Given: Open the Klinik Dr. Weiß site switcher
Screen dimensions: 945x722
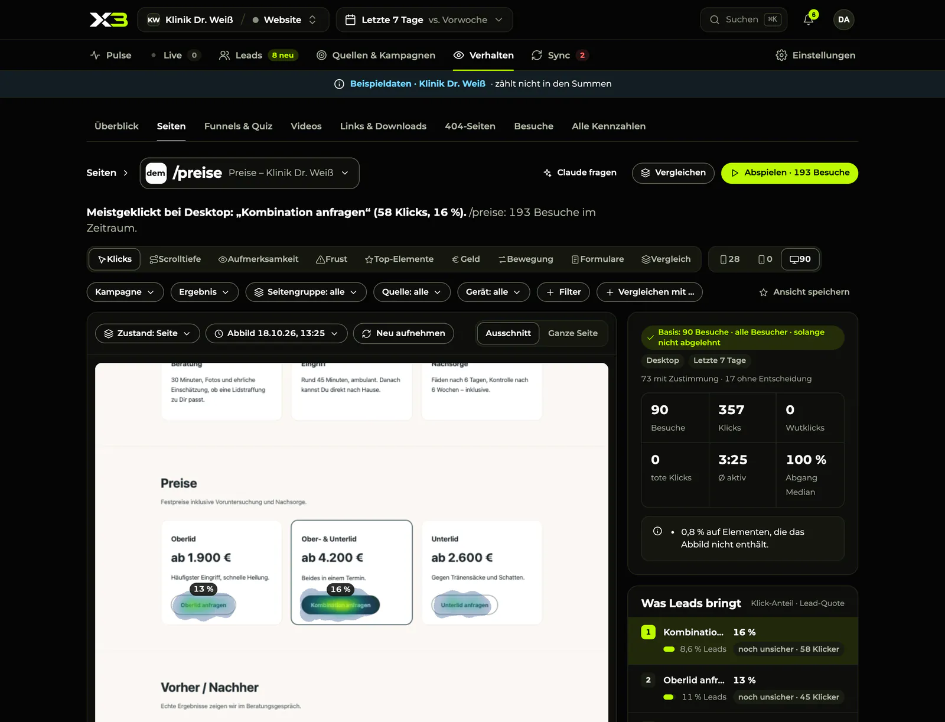Looking at the screenshot, I should [234, 19].
